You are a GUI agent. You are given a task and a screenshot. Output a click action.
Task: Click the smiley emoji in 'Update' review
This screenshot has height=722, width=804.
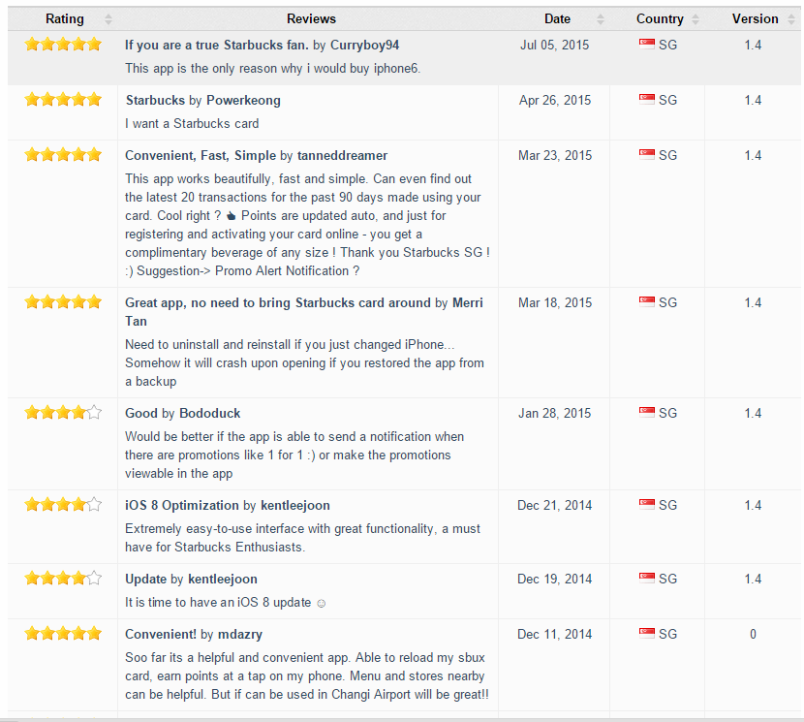(321, 604)
